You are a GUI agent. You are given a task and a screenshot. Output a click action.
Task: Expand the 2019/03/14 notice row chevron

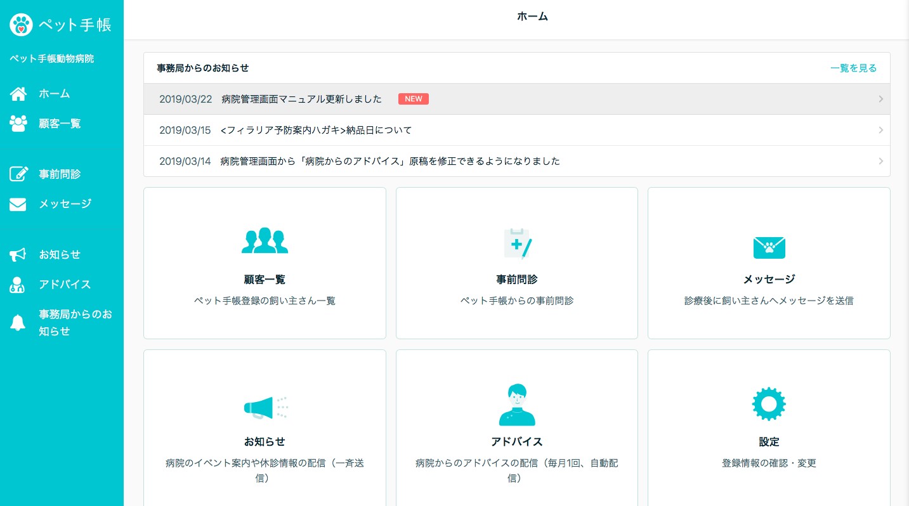tap(881, 161)
